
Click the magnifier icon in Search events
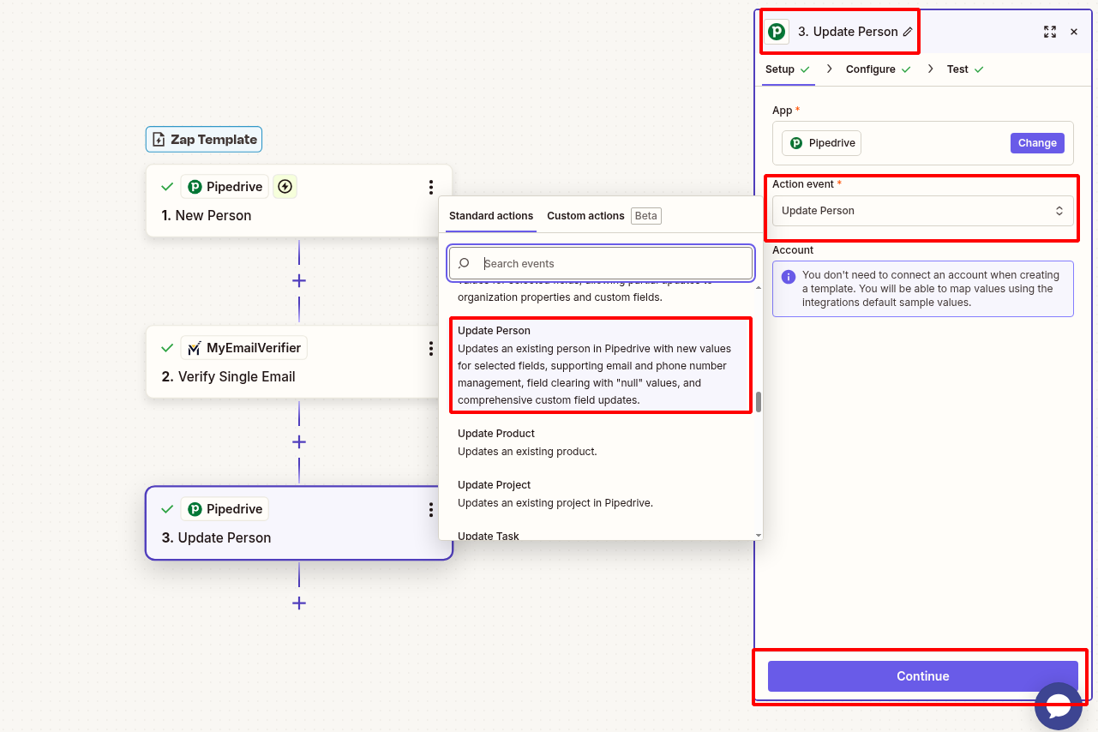pyautogui.click(x=463, y=263)
